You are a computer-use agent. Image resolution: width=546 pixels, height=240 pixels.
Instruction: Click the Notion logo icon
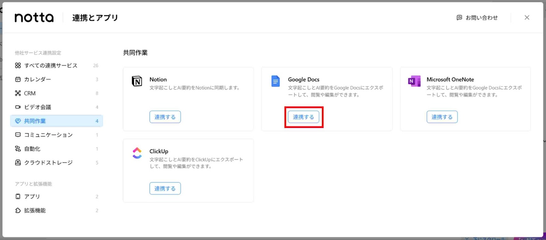tap(137, 81)
